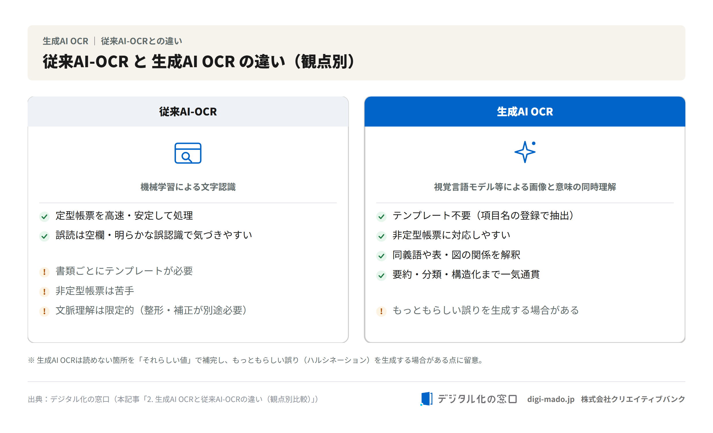The height and width of the screenshot is (433, 713).
Task: Click the text 非定型帳票に対応しやすい
Action: 451,235
